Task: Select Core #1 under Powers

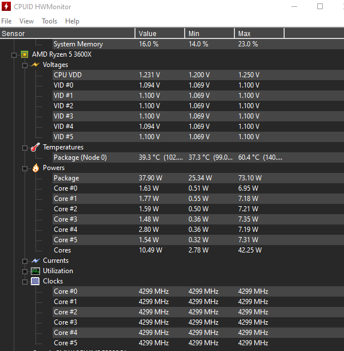Action: pyautogui.click(x=198, y=199)
